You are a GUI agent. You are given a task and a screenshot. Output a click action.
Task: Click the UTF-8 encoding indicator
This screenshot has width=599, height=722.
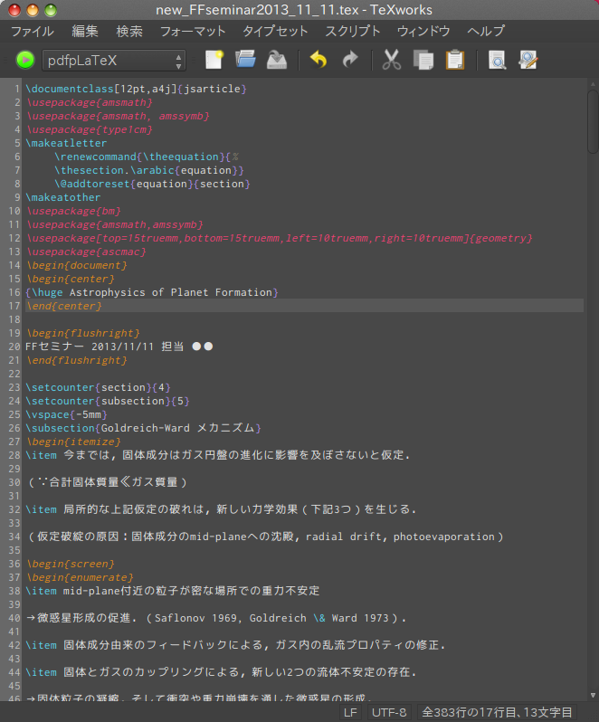(x=389, y=712)
